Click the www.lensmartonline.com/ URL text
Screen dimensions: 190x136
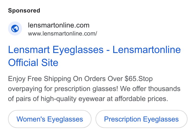click(x=62, y=33)
